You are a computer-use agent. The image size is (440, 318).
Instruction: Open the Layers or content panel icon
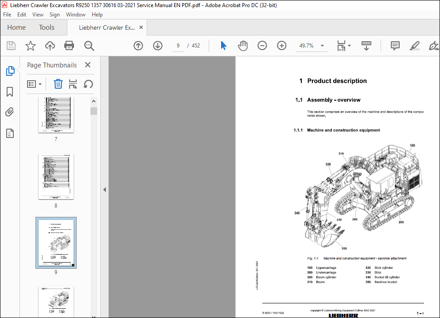(x=10, y=133)
